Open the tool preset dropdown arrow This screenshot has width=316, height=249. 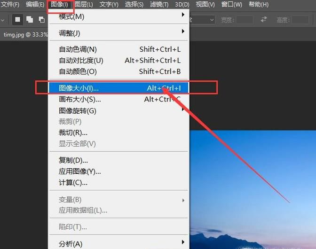[3, 20]
